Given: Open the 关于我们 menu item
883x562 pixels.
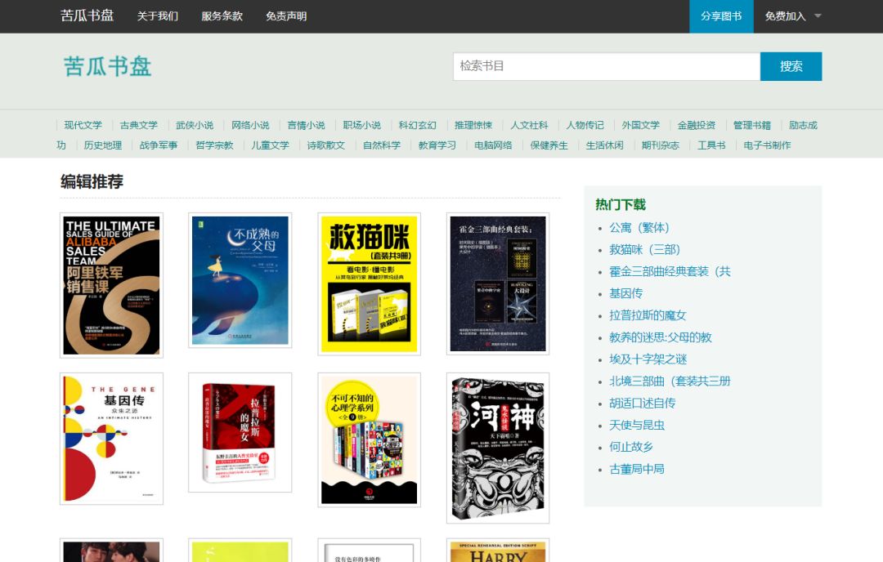Looking at the screenshot, I should coord(157,16).
